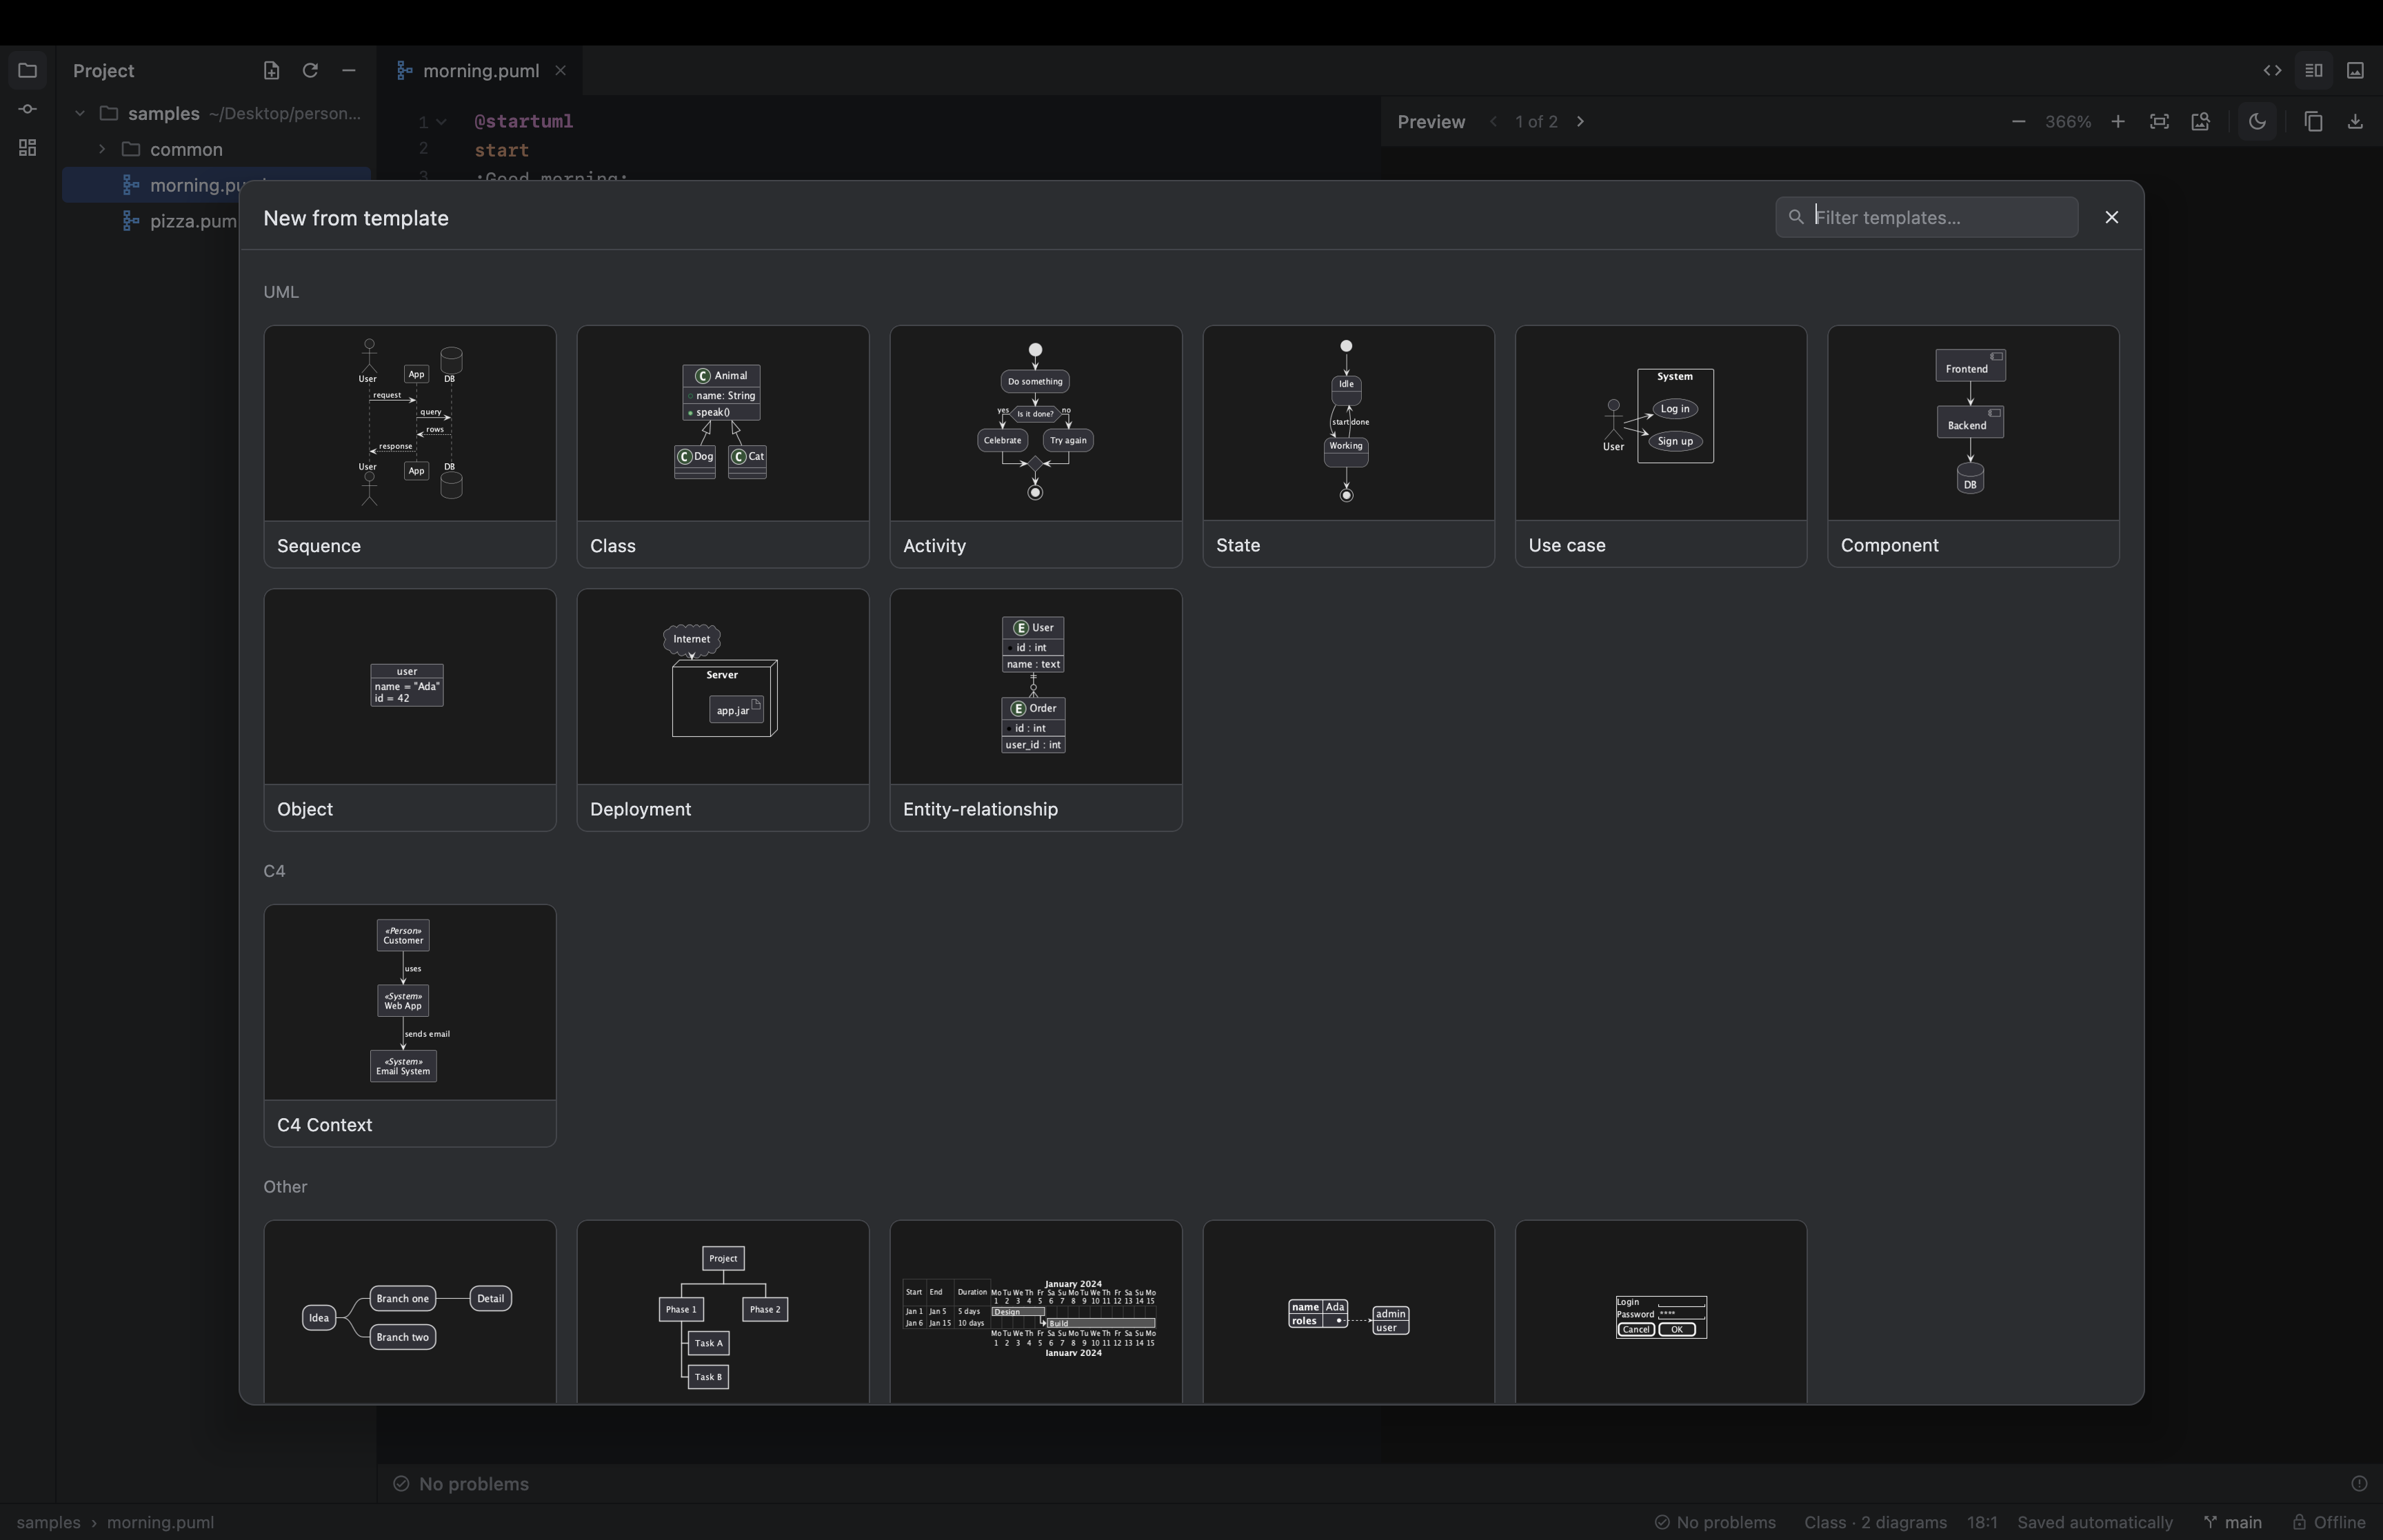2383x1540 pixels.
Task: Click the morning.puml editor tab
Action: coord(480,70)
